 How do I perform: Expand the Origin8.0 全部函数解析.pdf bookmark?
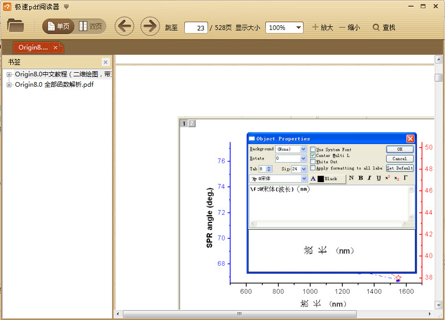pos(9,84)
